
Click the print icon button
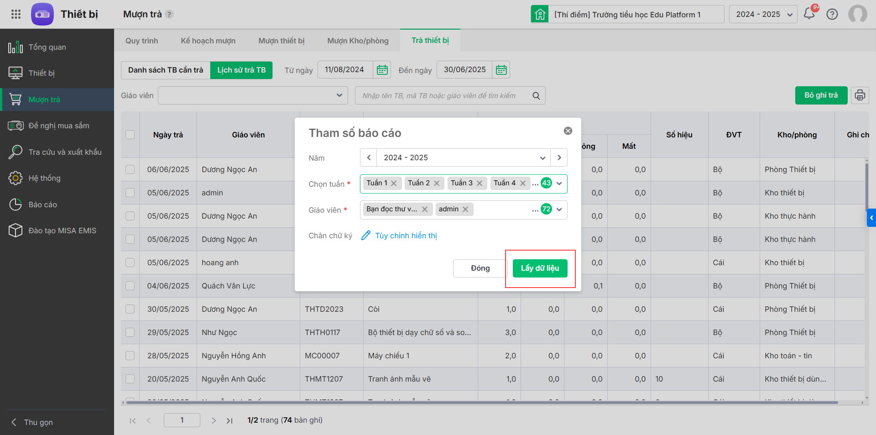(x=860, y=95)
